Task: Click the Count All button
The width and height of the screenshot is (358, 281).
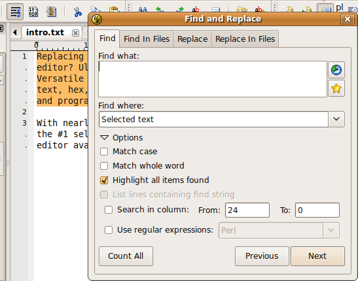Action: (x=126, y=256)
